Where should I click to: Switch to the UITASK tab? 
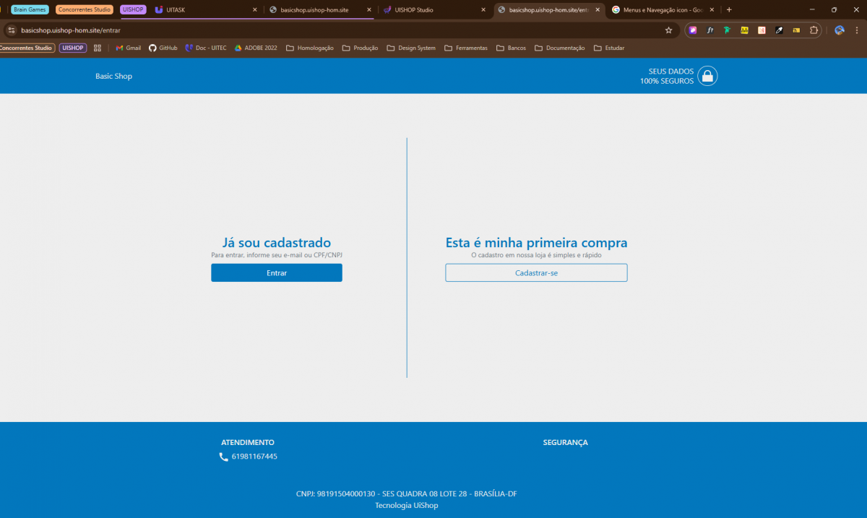[202, 10]
